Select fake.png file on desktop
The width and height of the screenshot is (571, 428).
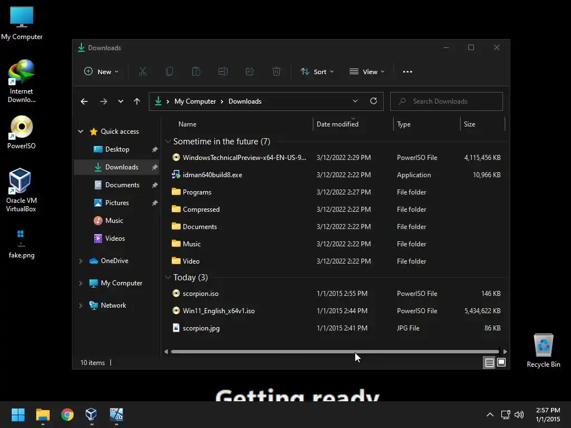[x=22, y=244]
